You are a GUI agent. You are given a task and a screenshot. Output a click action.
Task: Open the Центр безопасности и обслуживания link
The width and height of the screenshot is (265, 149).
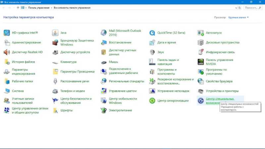tap(76, 101)
